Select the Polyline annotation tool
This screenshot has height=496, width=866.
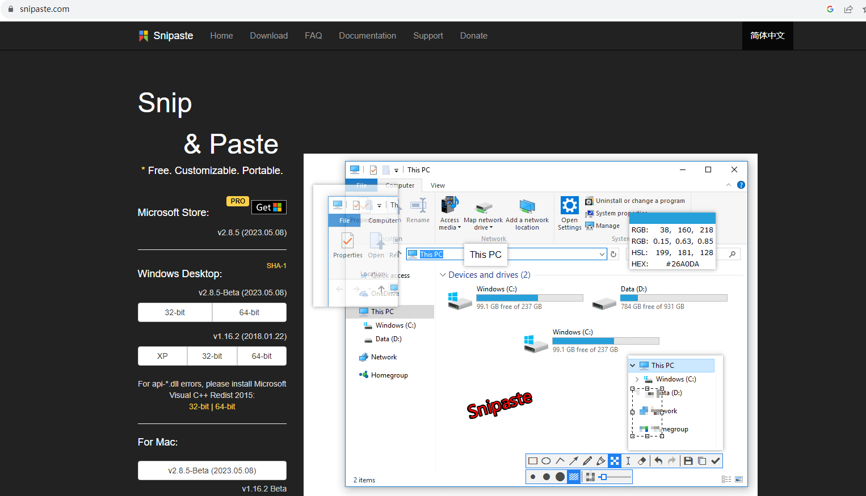(x=560, y=461)
